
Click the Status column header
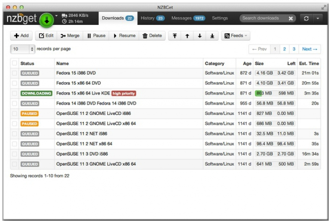tap(27, 63)
